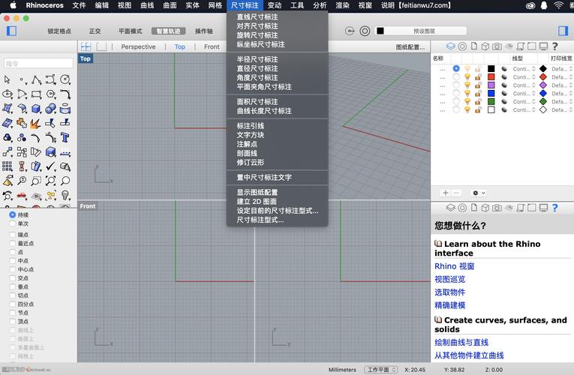574x375 pixels.
Task: Enable the 端点 object snap checkbox
Action: point(13,235)
